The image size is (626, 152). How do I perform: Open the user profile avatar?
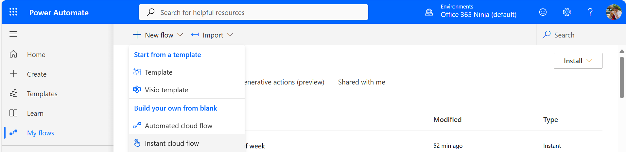[614, 12]
